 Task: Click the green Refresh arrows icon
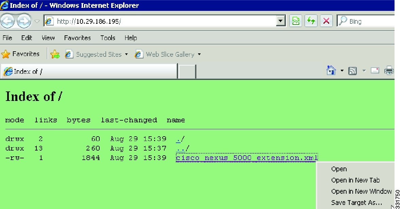(x=311, y=21)
